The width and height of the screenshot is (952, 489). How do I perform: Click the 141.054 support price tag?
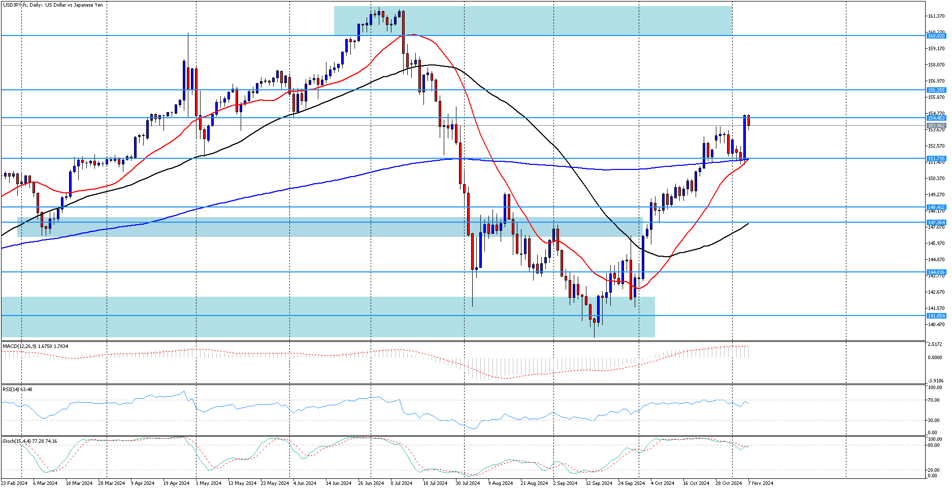pyautogui.click(x=936, y=316)
